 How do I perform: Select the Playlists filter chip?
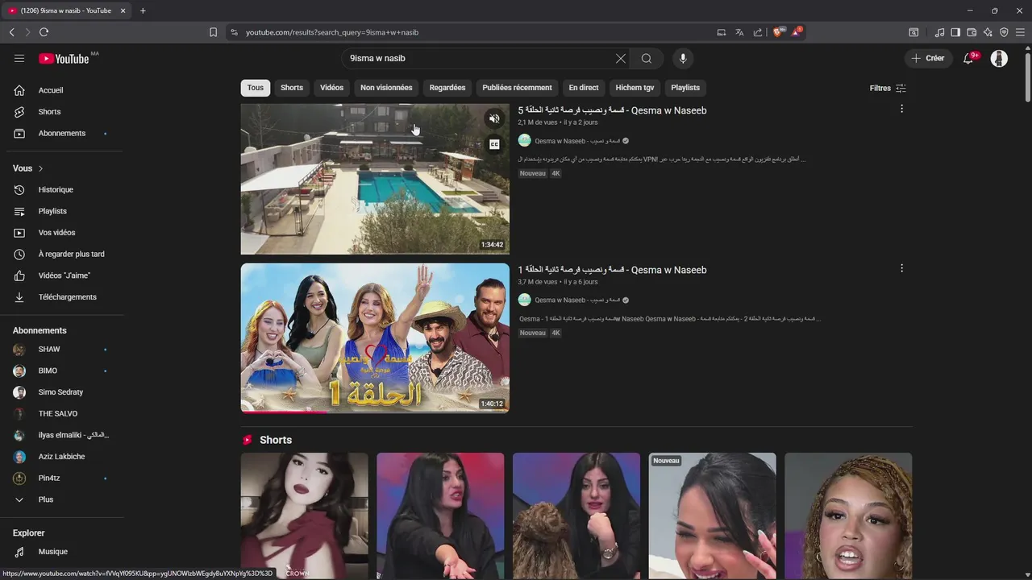coord(685,88)
